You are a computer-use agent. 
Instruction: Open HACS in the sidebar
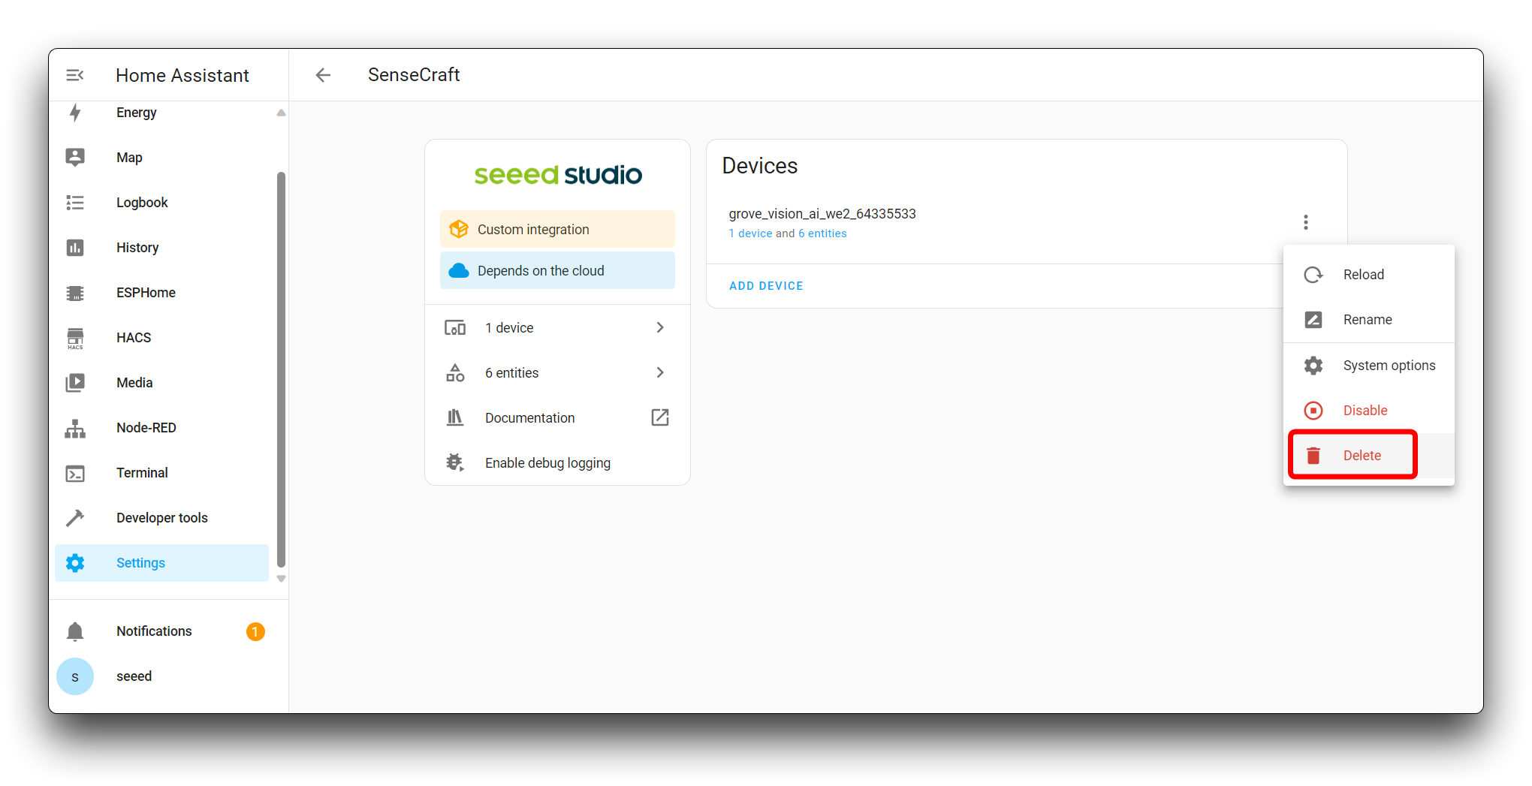point(161,338)
